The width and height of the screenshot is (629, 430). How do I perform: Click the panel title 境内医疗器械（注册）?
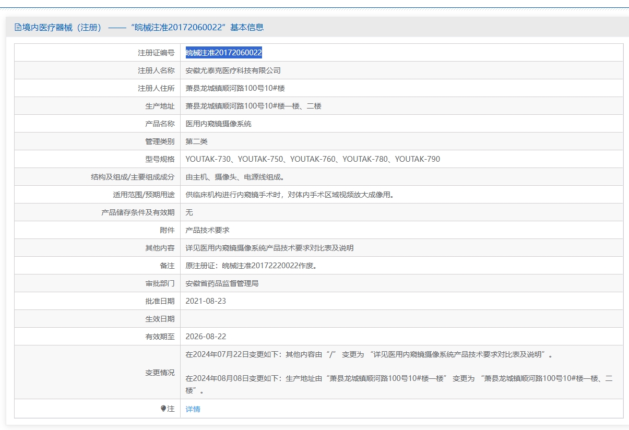(62, 27)
